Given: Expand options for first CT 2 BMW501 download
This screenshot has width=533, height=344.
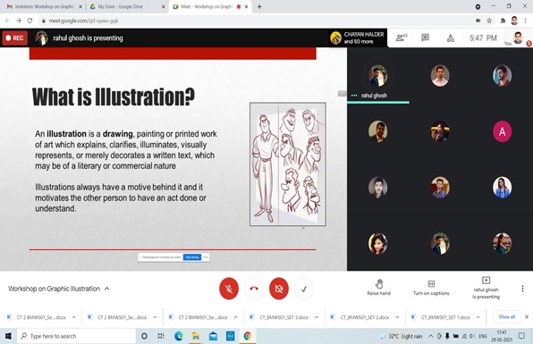Looking at the screenshot, I should point(73,317).
